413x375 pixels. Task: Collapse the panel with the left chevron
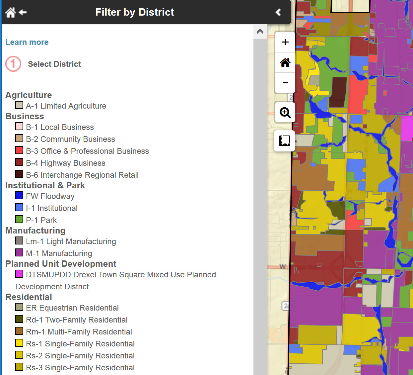point(278,12)
